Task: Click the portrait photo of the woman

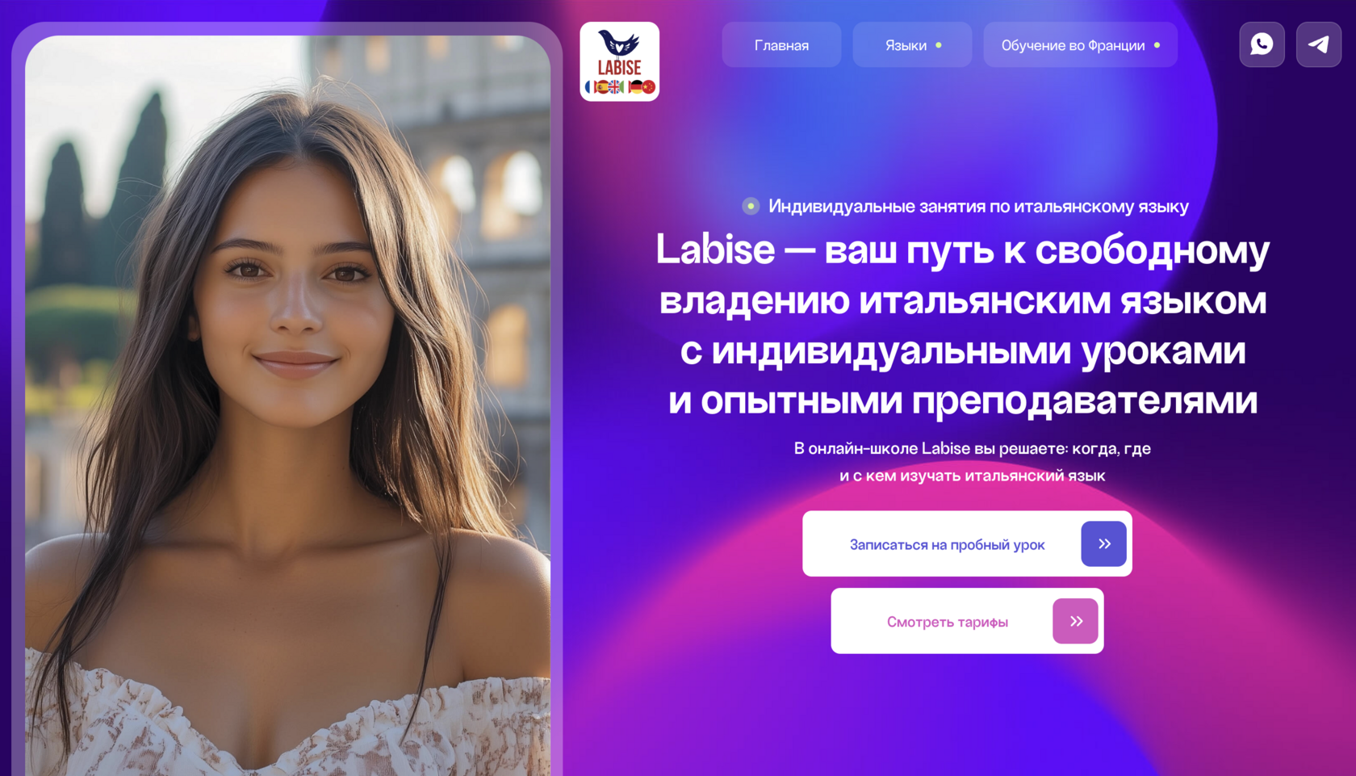Action: click(x=288, y=405)
